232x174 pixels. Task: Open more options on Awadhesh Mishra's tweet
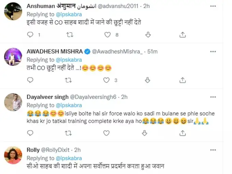214,52
